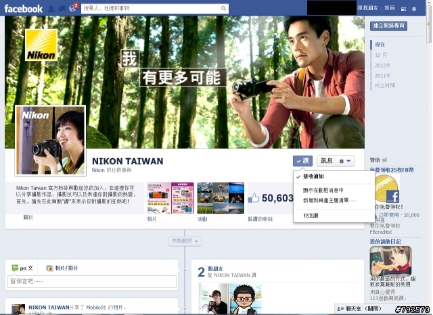Open the 相片 photos thumbnail

click(x=170, y=198)
